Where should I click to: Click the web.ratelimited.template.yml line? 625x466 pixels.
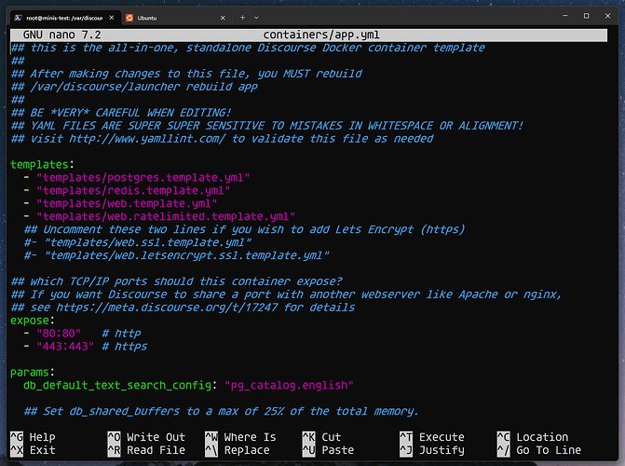[x=159, y=216]
